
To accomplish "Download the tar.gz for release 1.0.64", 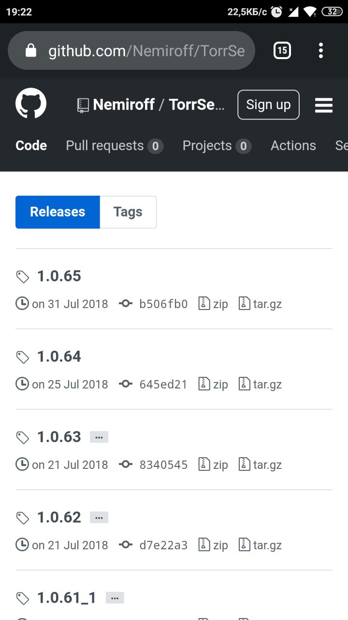I will (x=260, y=384).
